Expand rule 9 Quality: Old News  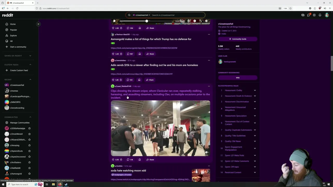point(255,141)
